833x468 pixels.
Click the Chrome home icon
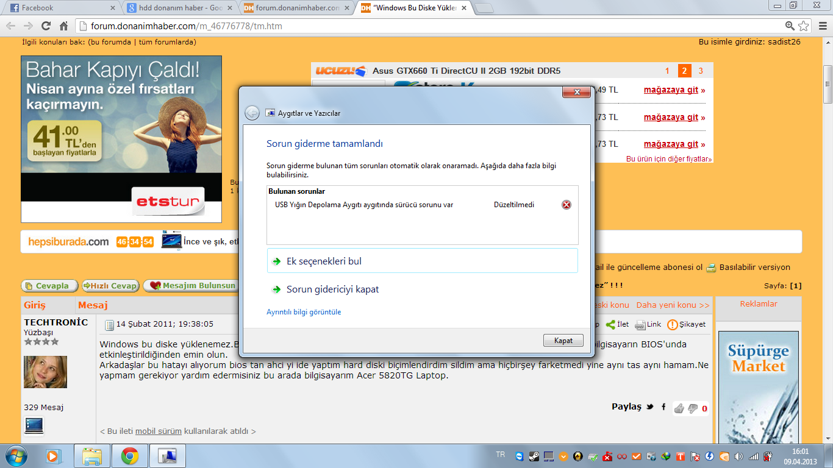click(63, 26)
